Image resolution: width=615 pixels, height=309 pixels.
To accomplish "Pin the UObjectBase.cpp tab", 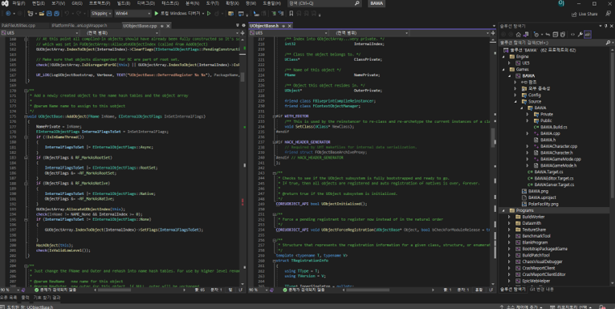I will pyautogui.click(x=162, y=26).
